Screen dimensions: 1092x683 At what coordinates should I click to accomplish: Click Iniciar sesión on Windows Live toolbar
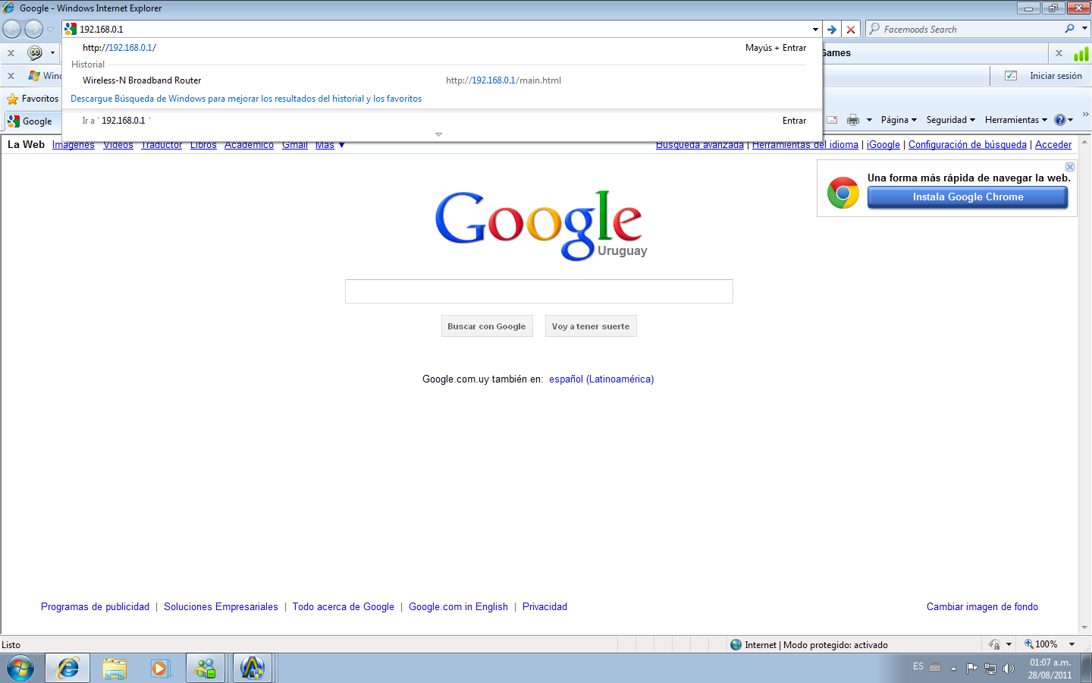[1056, 76]
